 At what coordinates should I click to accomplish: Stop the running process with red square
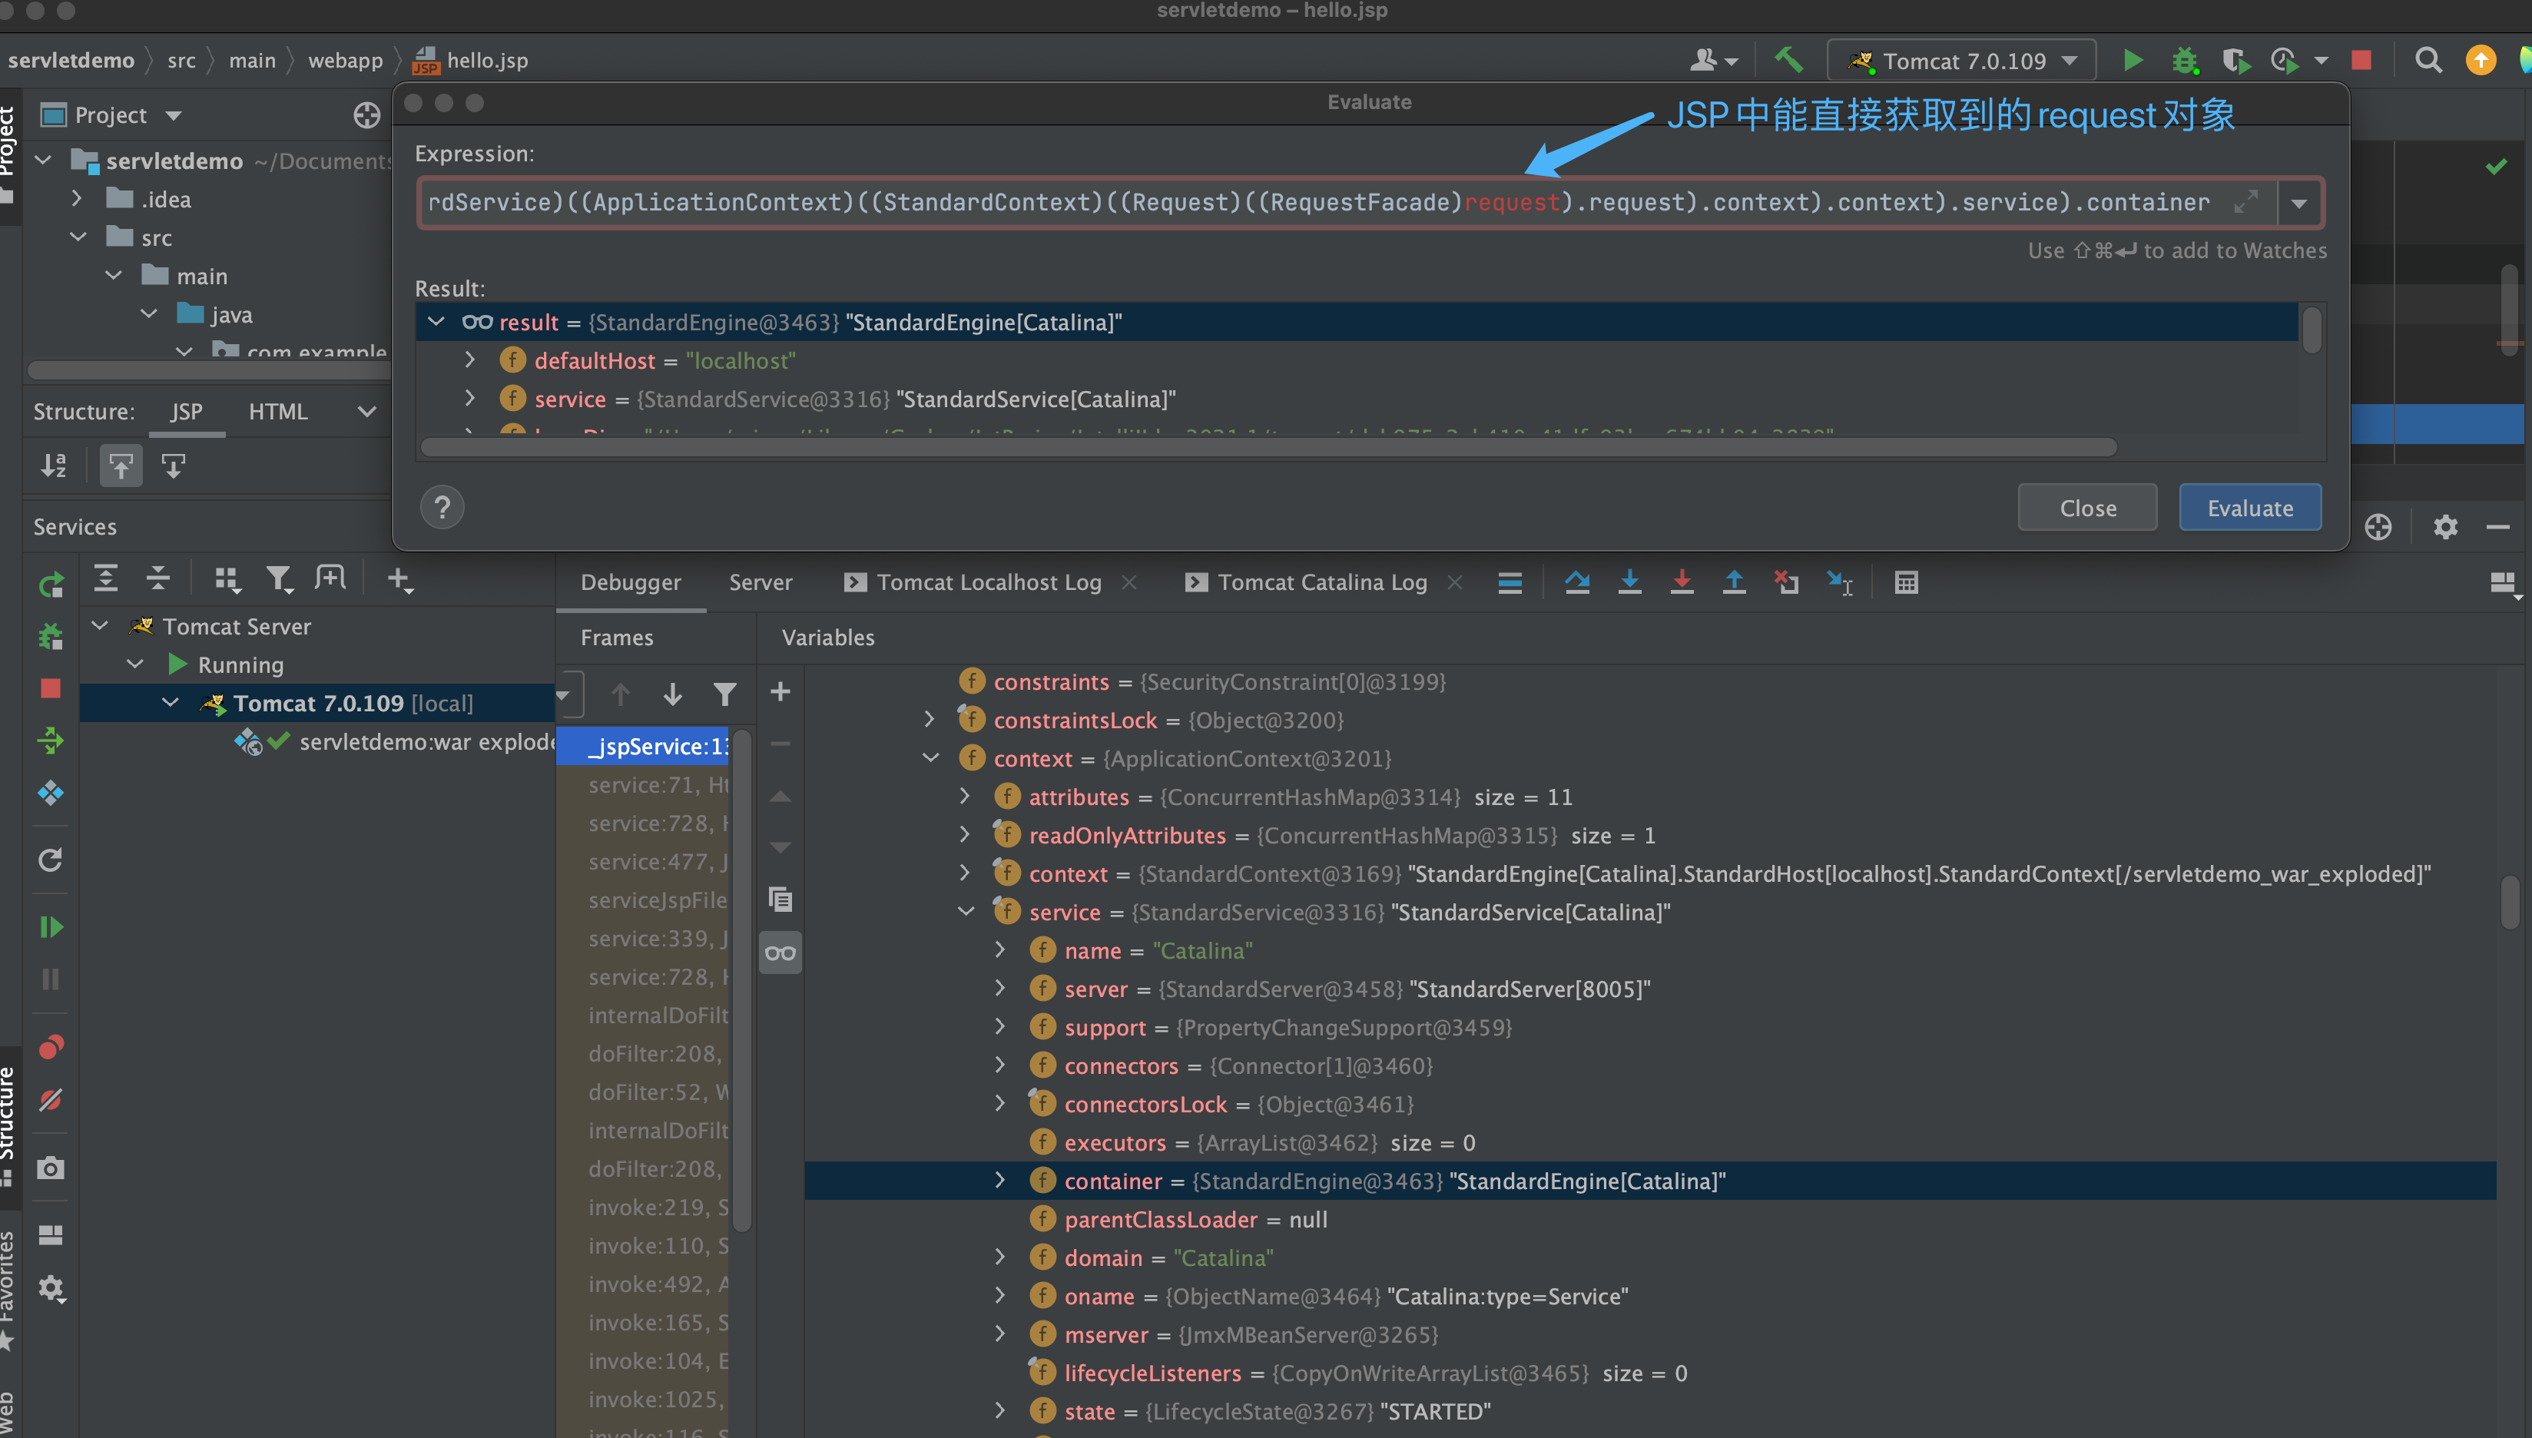[2362, 60]
